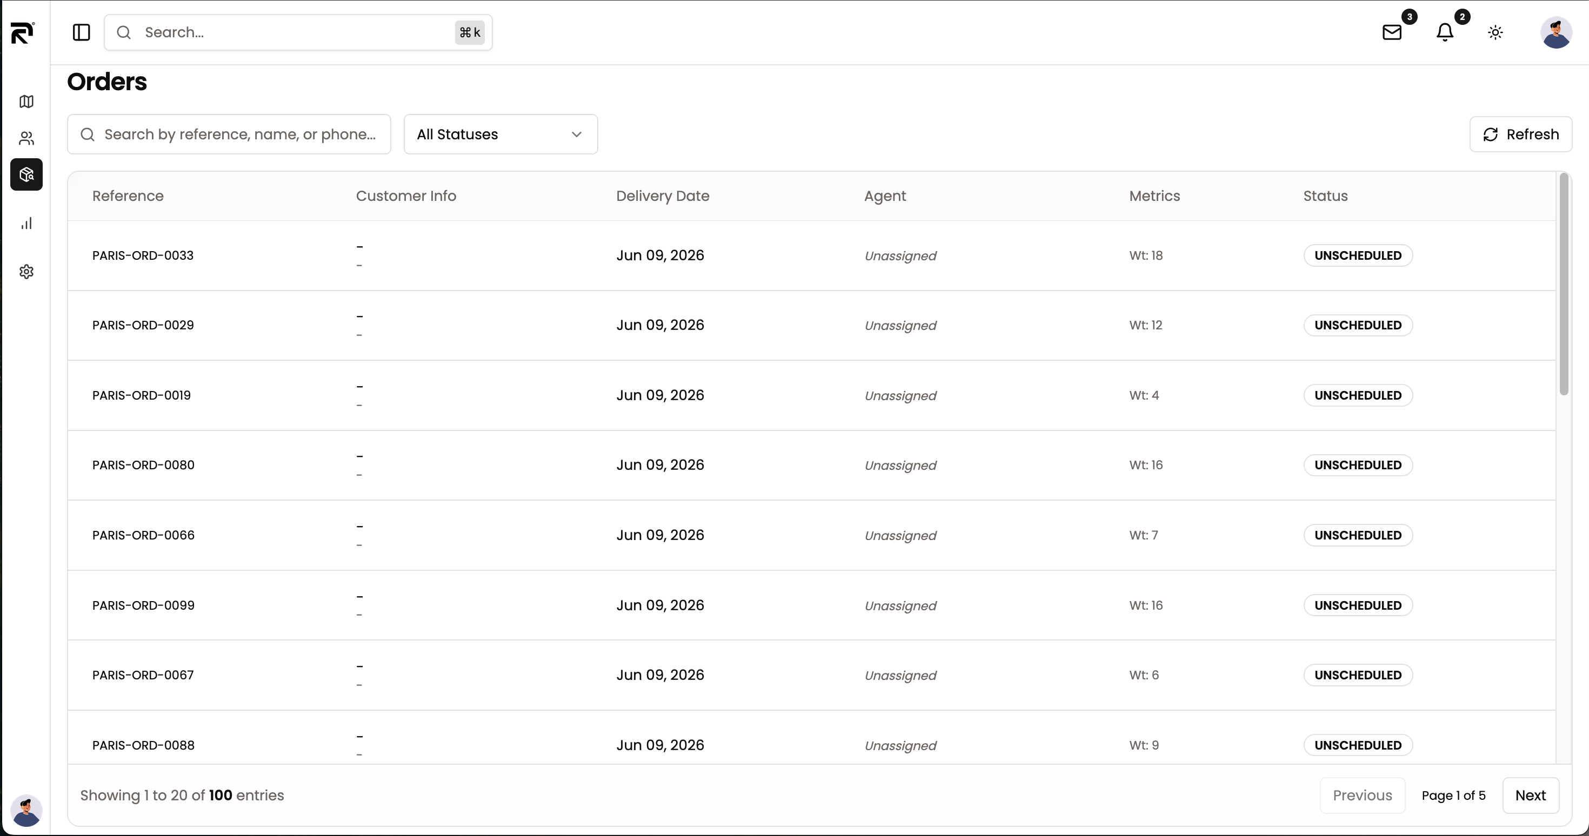Click the Refresh button
The height and width of the screenshot is (836, 1589).
tap(1520, 134)
